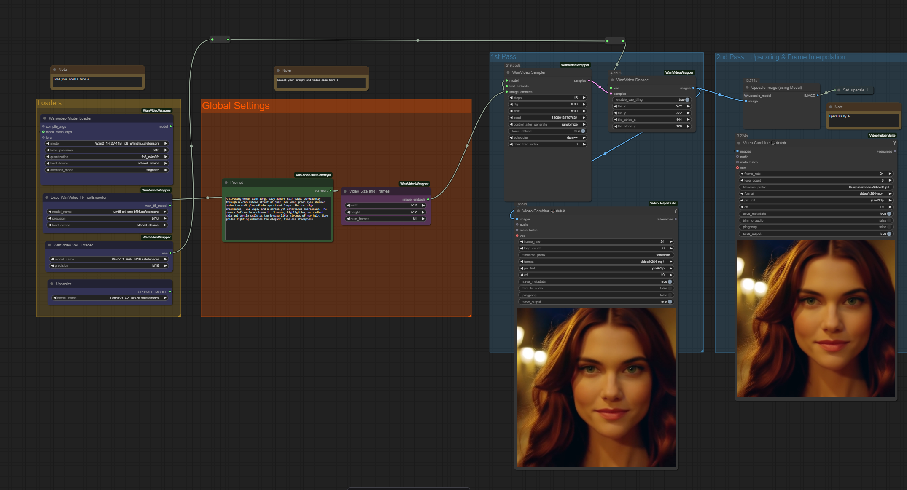Click the crf value slider in 2nd Pass Video Combine
Viewport: 907px width, 490px height.
(x=816, y=207)
